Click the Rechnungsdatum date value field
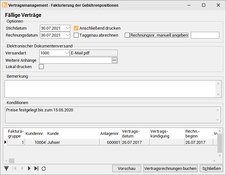Viewport: 226px width, 175px height. click(53, 35)
